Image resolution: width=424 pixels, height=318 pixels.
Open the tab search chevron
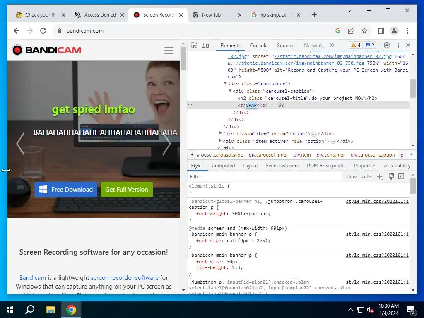tap(349, 10)
